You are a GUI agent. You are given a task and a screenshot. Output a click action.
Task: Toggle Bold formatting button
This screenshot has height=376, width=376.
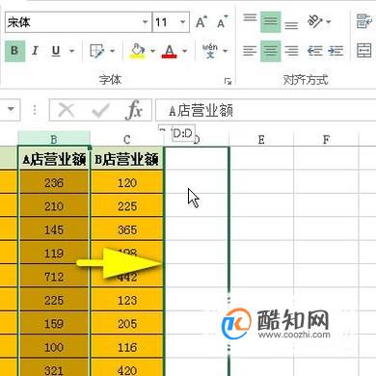point(14,51)
